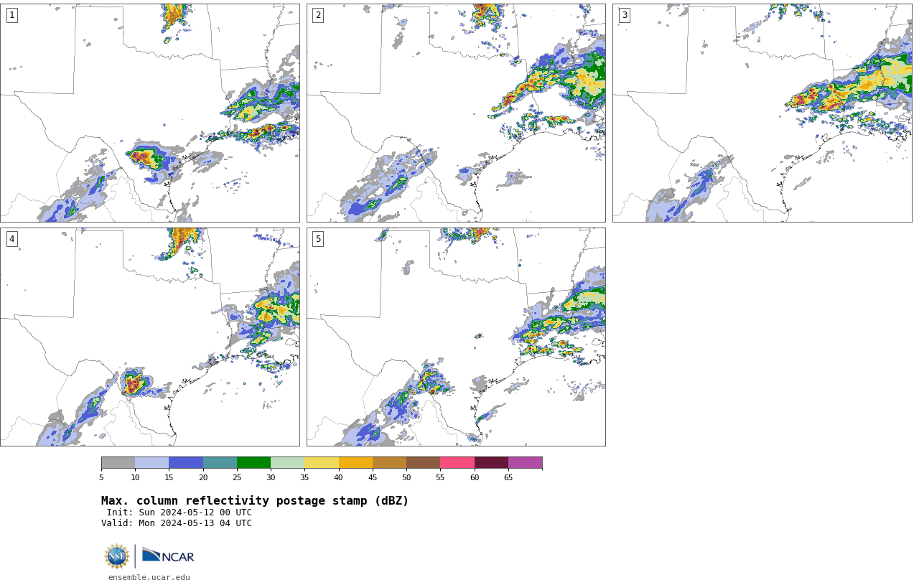Click the colorbar tick label 65
919x585 pixels.
pyautogui.click(x=508, y=477)
